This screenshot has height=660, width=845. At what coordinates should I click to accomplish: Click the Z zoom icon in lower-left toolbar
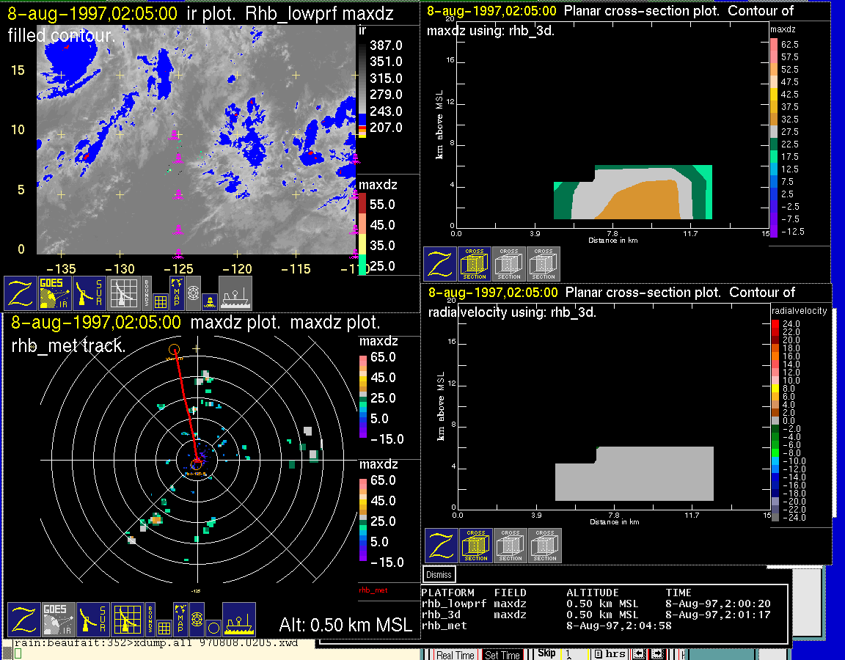[23, 620]
